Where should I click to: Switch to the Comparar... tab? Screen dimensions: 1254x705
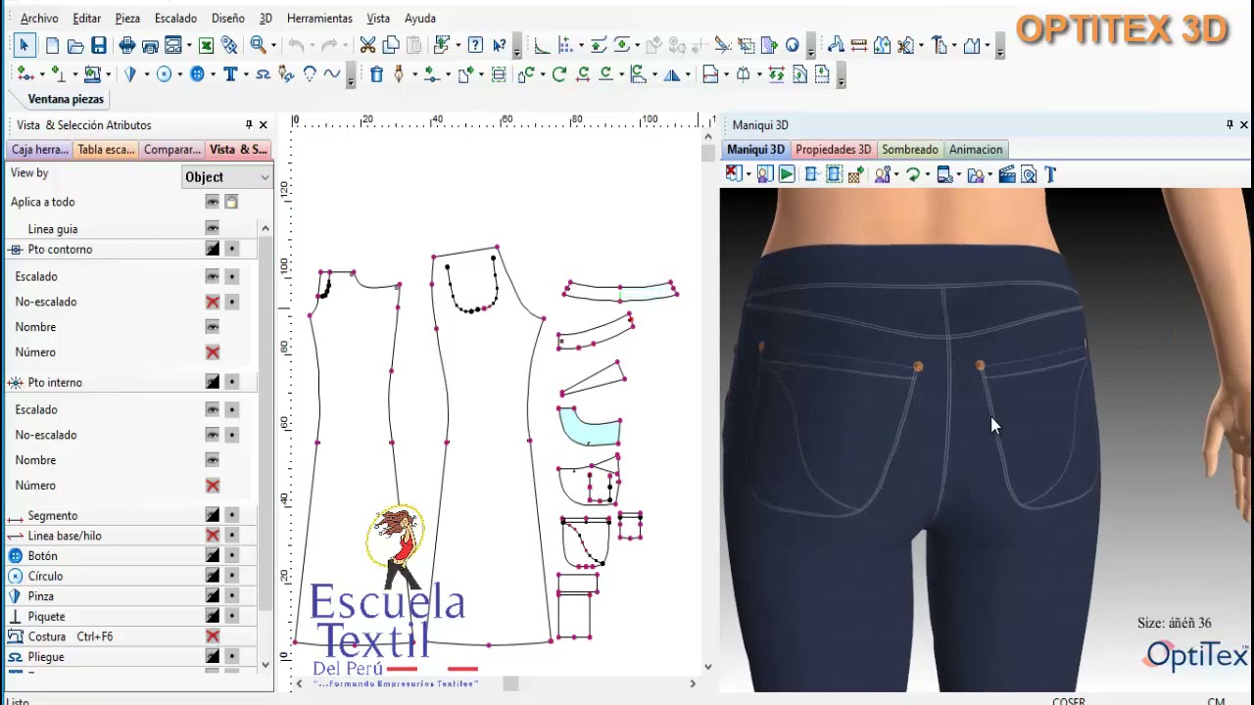pos(171,150)
